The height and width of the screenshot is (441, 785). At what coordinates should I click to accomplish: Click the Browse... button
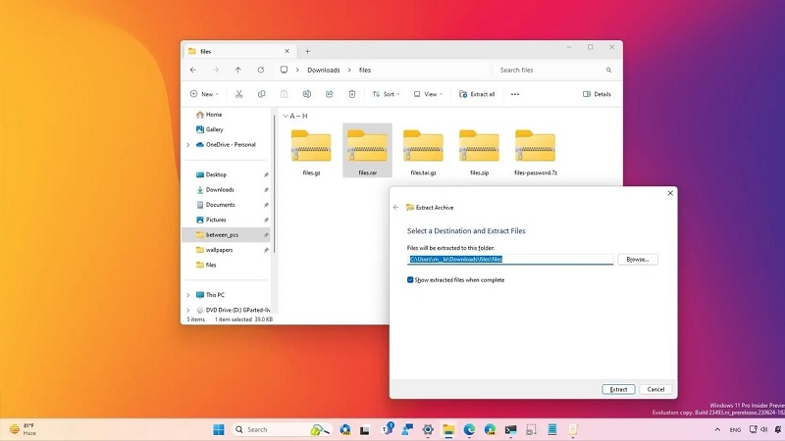[x=637, y=259]
